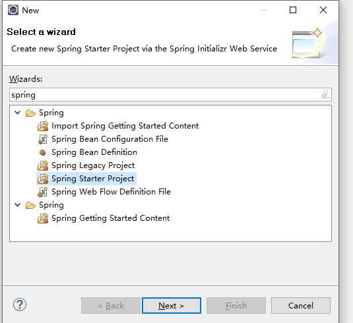This screenshot has width=353, height=323.
Task: Collapse the first Spring folder
Action: 18,113
